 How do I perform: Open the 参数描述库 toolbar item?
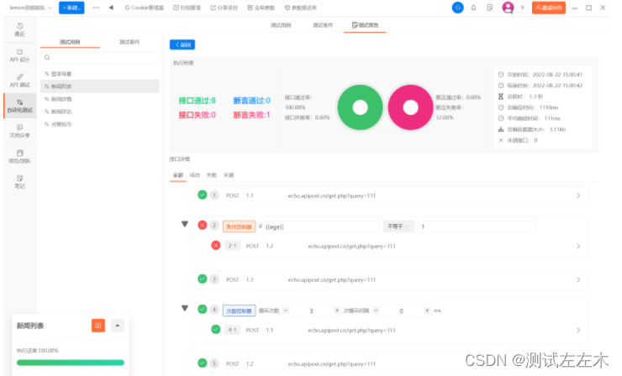pos(301,8)
